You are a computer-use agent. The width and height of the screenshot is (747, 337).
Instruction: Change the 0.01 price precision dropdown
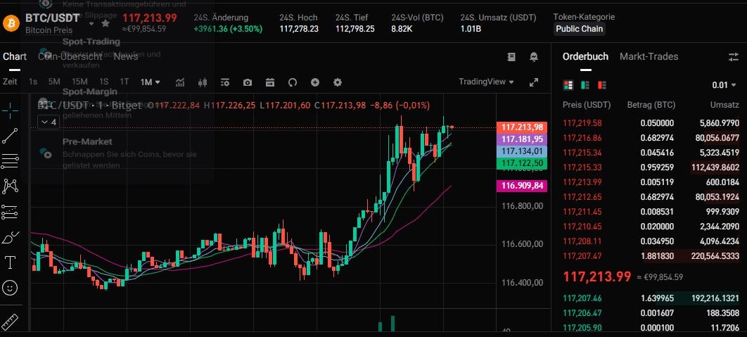point(724,85)
